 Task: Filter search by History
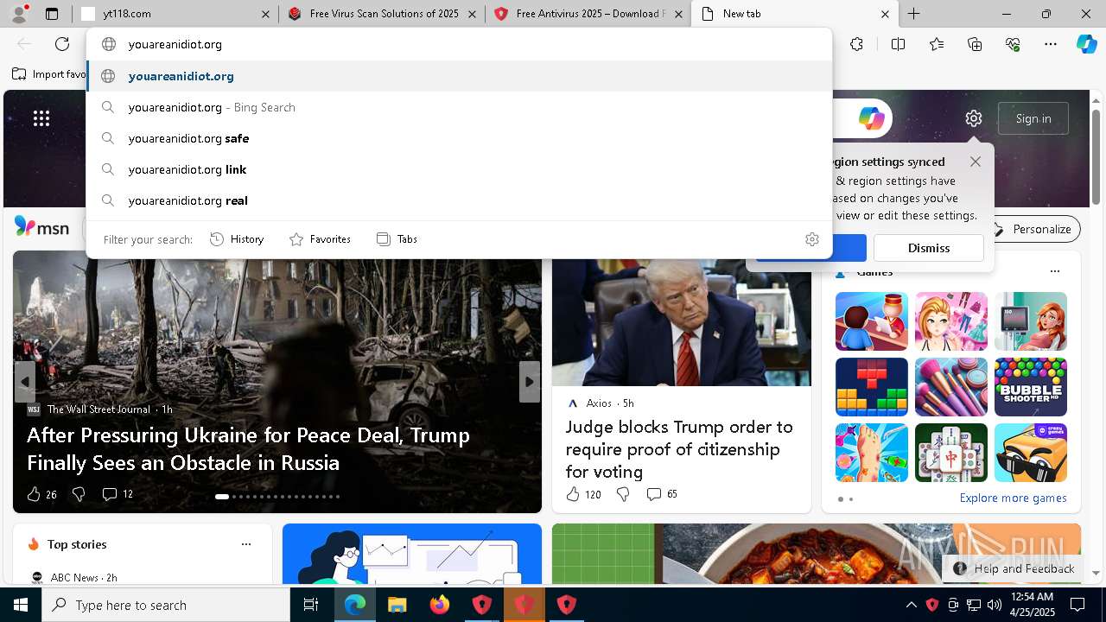tap(237, 239)
